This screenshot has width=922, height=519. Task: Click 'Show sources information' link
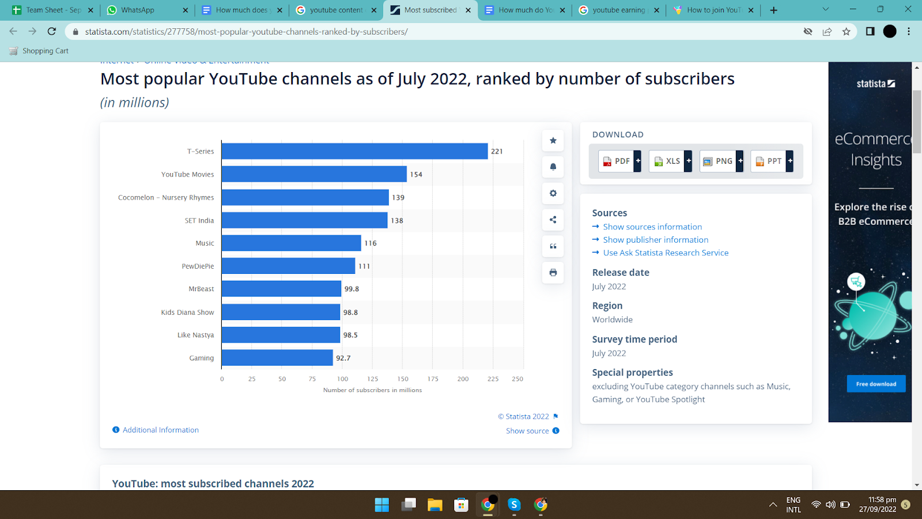[x=652, y=227]
